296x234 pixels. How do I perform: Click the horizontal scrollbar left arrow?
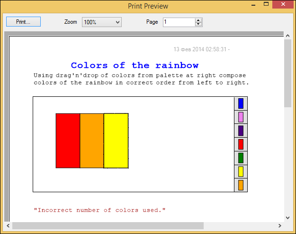coord(8,225)
